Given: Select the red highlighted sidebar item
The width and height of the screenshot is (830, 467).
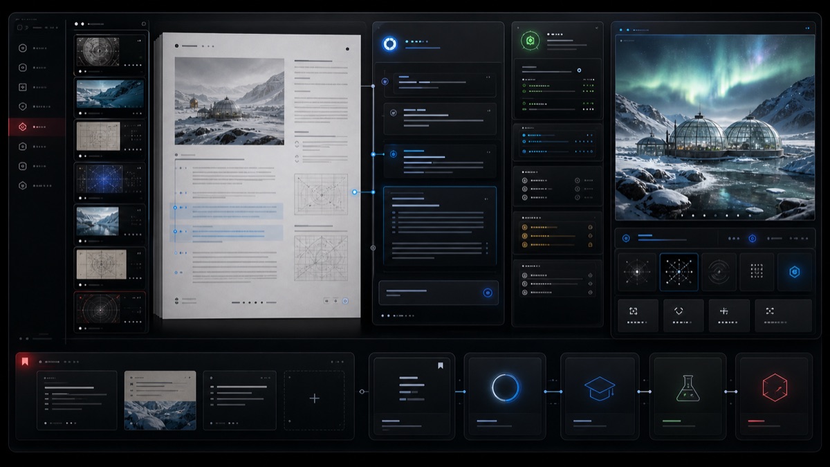Looking at the screenshot, I should click(x=37, y=127).
